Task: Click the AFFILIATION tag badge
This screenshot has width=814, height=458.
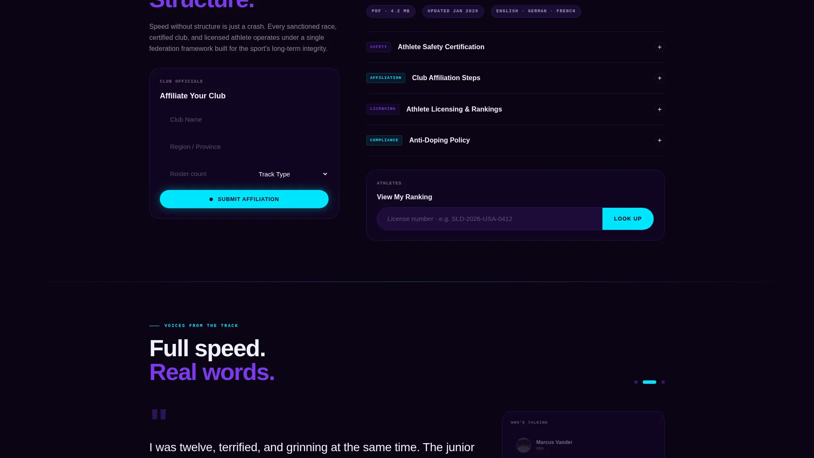Action: pyautogui.click(x=386, y=78)
